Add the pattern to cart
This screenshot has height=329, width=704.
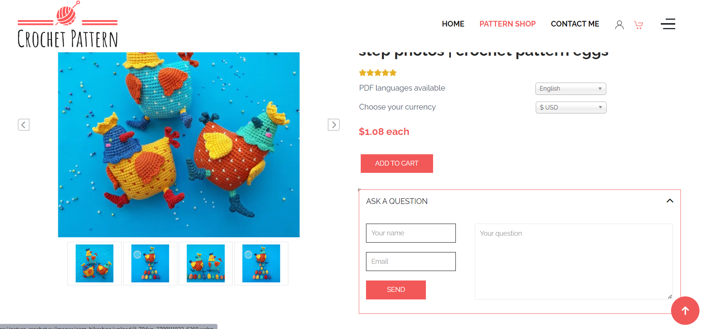(x=397, y=163)
